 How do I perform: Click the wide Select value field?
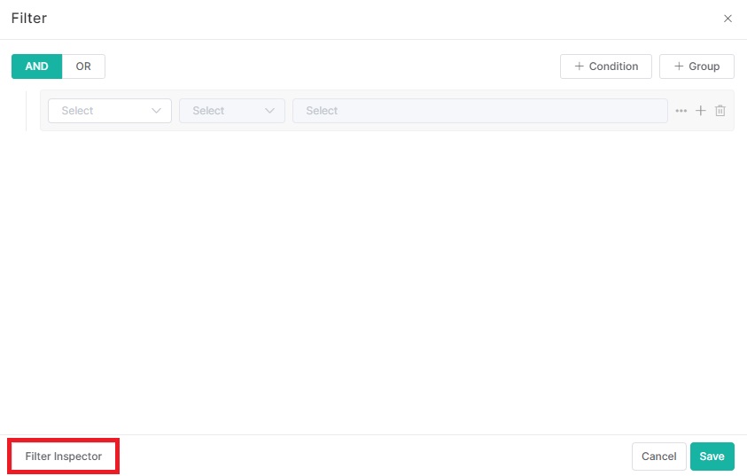[479, 111]
